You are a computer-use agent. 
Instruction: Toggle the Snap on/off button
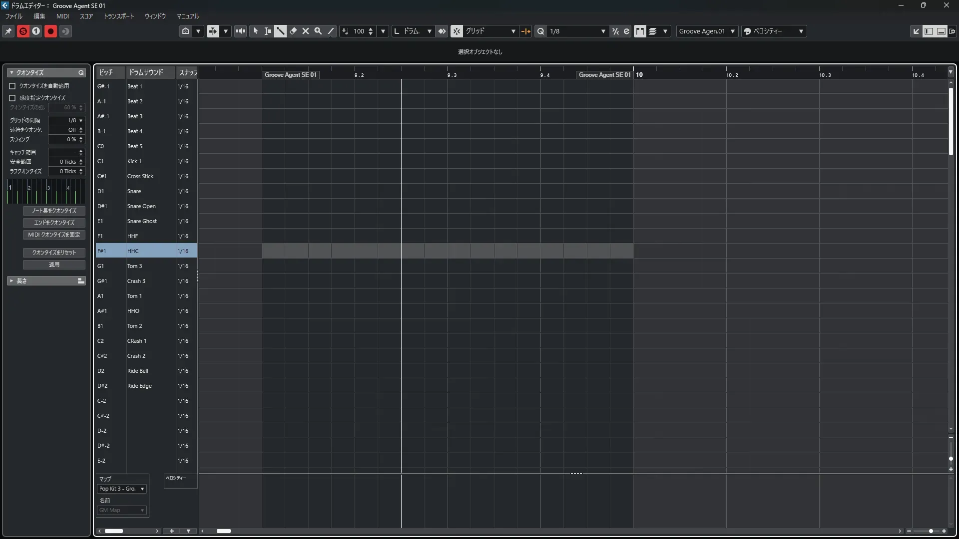[x=457, y=31]
